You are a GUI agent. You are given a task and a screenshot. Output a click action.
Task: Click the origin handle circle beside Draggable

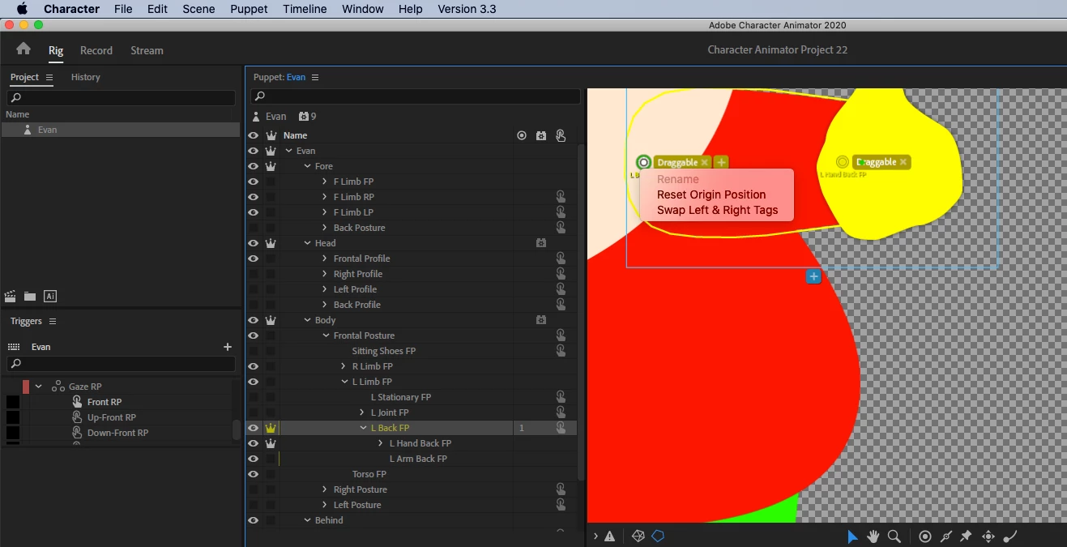pos(643,162)
